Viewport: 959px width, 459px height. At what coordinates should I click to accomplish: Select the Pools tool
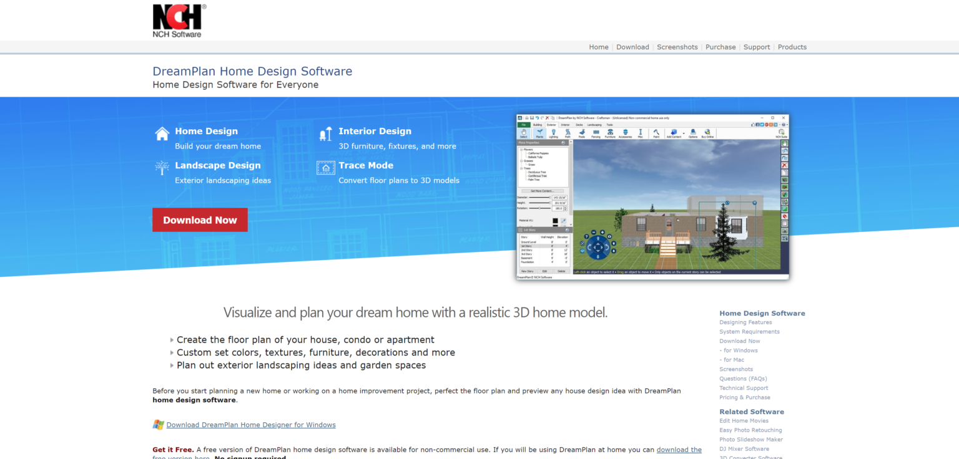click(x=582, y=133)
